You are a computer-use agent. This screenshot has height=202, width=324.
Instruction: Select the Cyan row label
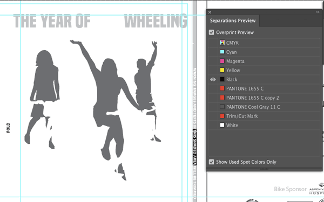(232, 52)
